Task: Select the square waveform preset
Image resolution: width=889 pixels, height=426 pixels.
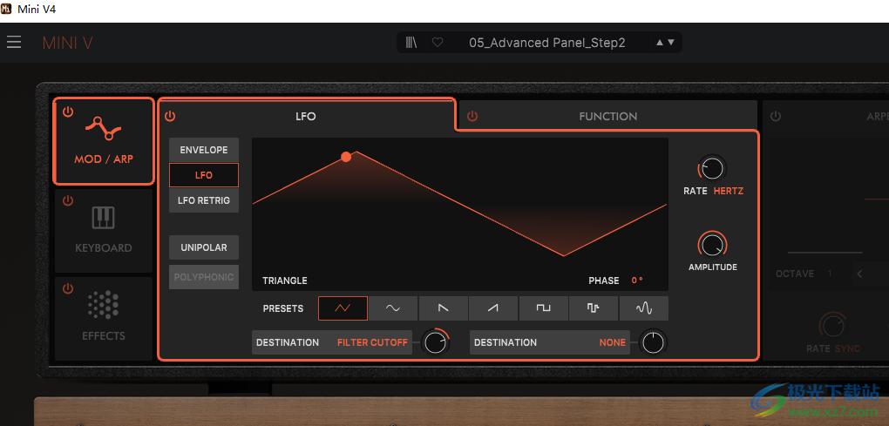Action: click(544, 308)
